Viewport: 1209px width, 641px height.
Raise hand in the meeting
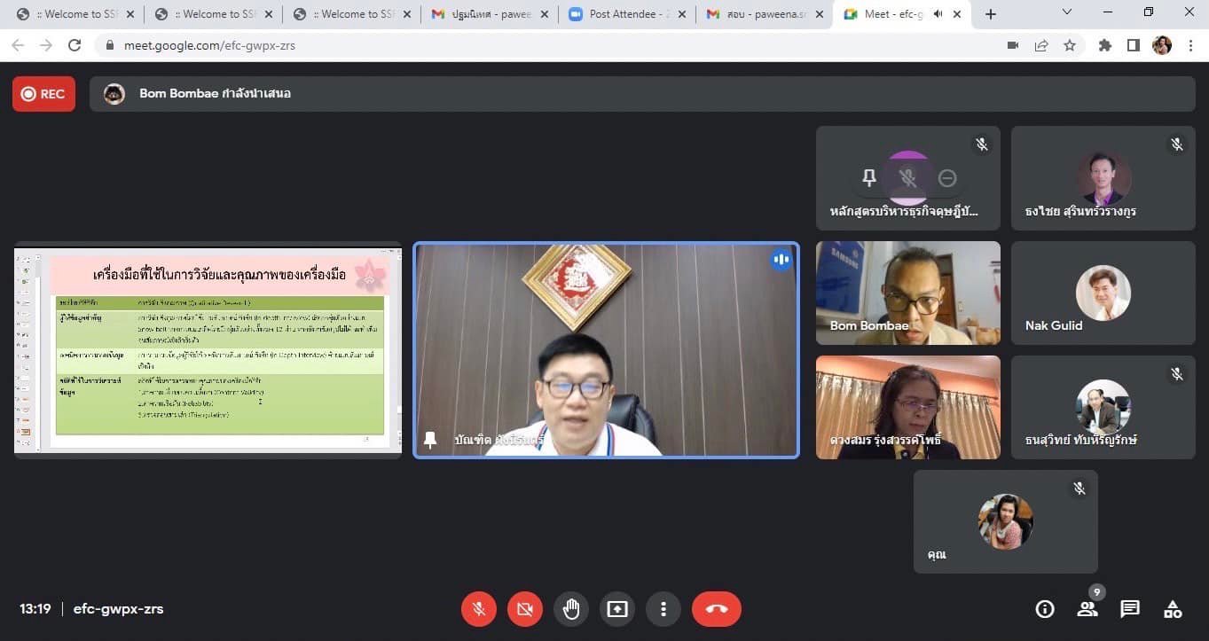click(571, 609)
